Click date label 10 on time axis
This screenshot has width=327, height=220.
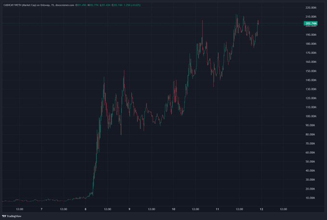click(x=174, y=209)
